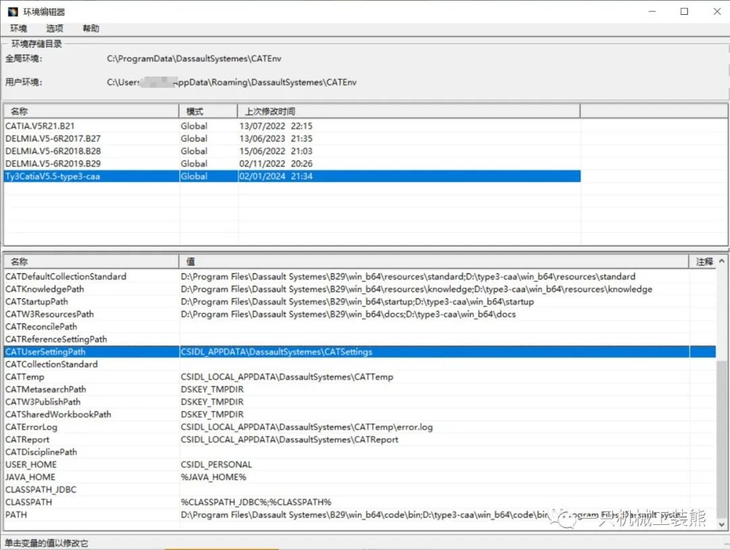Minimize the environment editor window
Screen dimensions: 730x550
click(x=652, y=12)
